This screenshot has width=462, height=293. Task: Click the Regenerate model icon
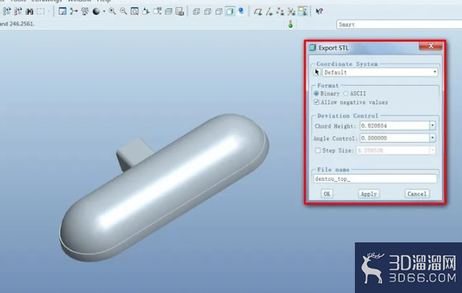click(x=6, y=11)
